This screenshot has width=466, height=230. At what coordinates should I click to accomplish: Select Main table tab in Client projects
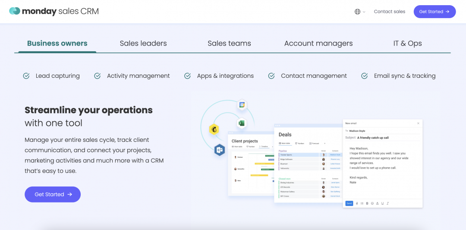(237, 147)
